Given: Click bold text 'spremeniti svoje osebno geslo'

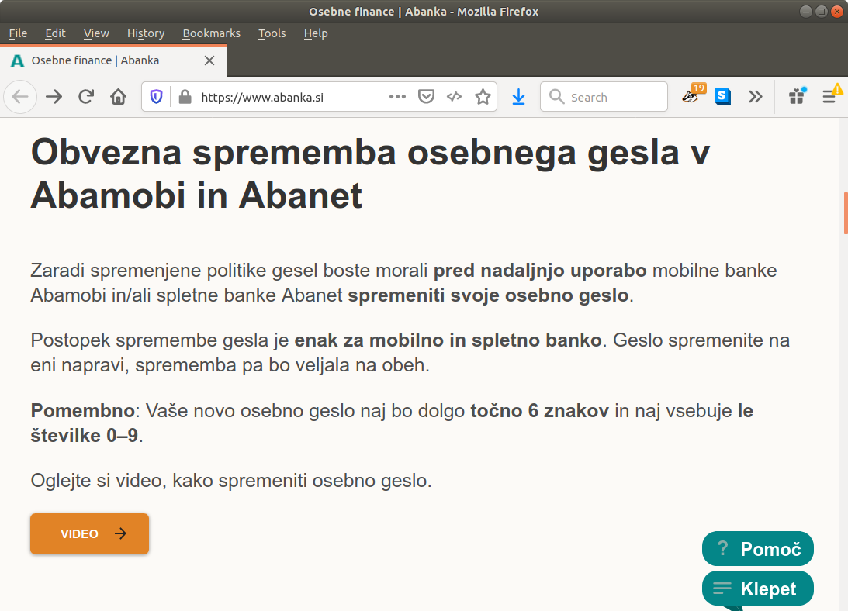Looking at the screenshot, I should tap(488, 295).
